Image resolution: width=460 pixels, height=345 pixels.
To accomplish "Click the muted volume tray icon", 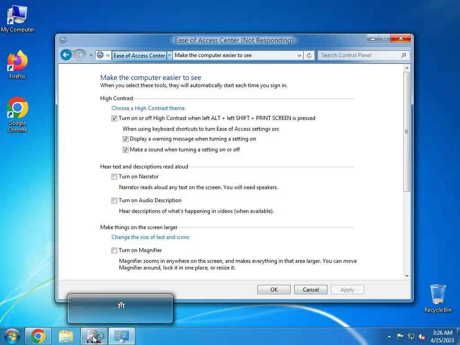I will (x=422, y=336).
